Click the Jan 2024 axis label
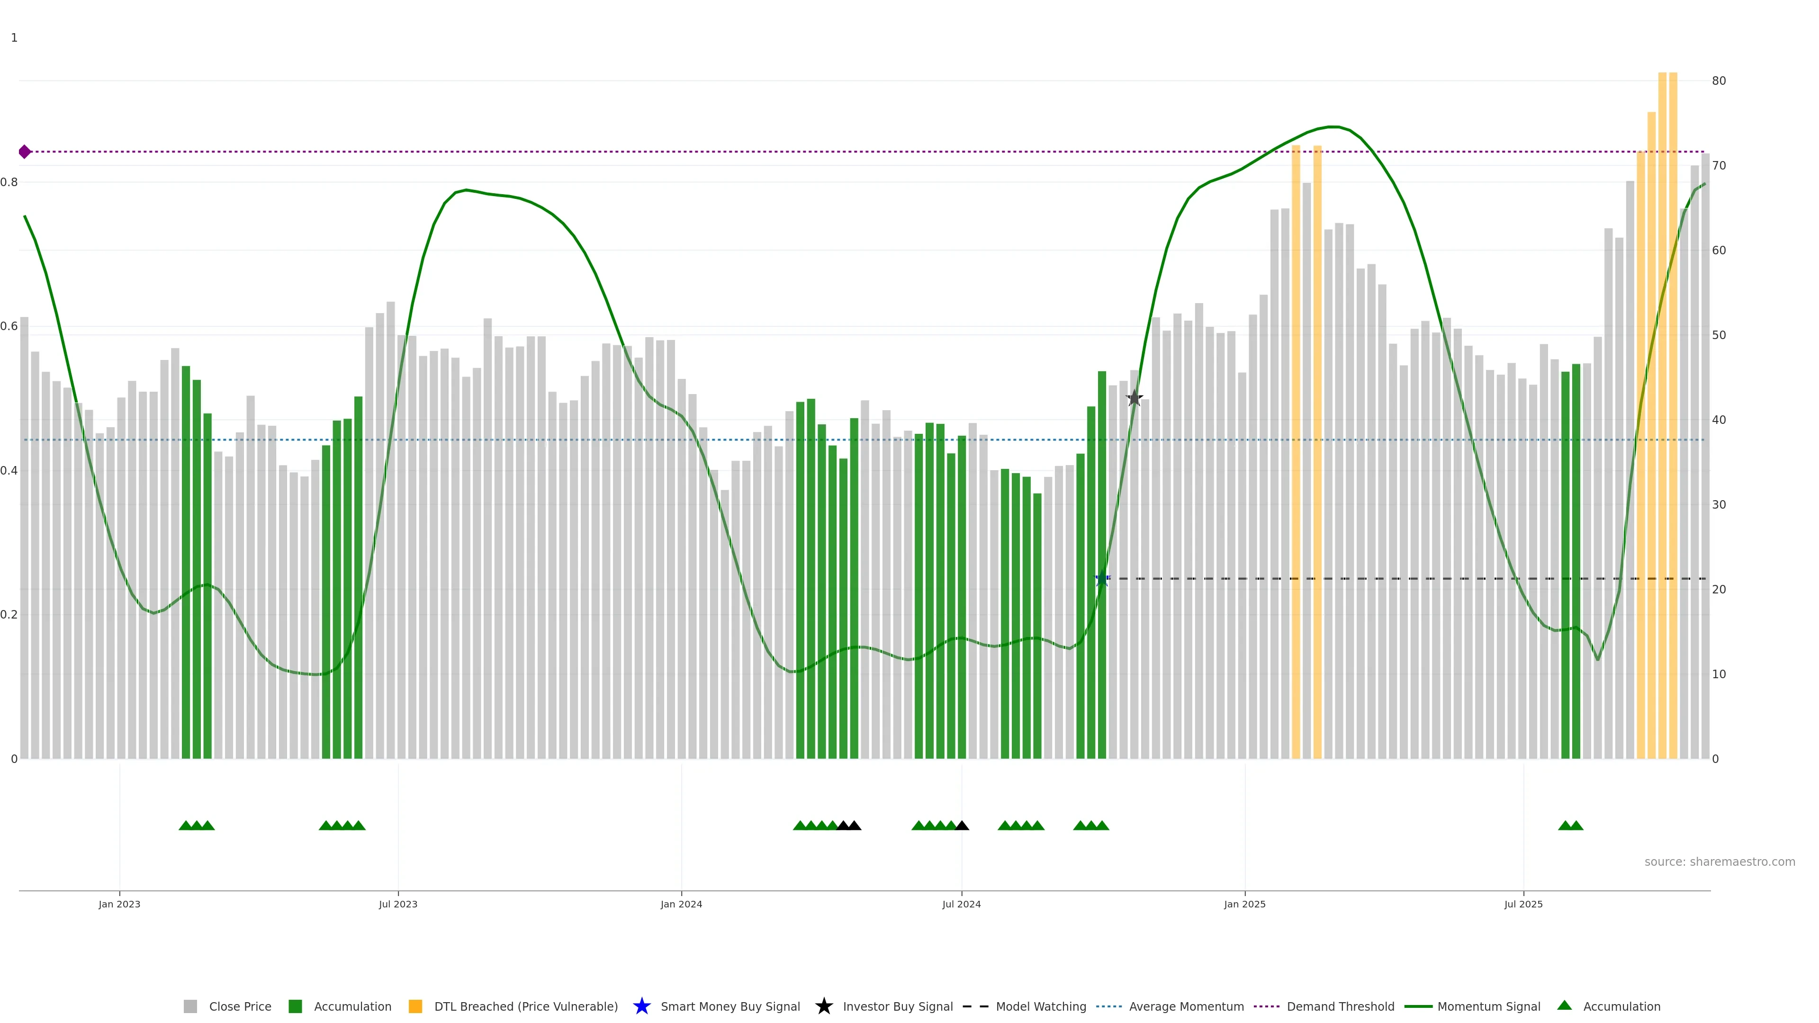Image resolution: width=1819 pixels, height=1023 pixels. tap(681, 904)
